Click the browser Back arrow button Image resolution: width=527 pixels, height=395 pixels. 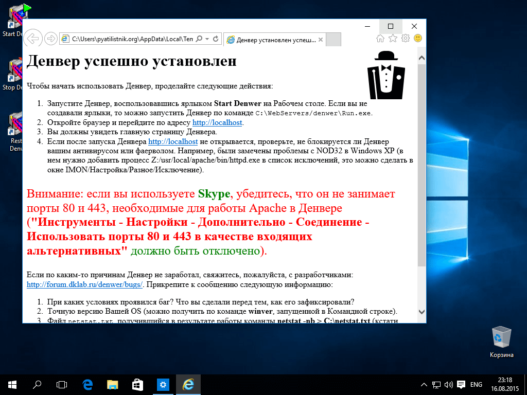coord(33,39)
